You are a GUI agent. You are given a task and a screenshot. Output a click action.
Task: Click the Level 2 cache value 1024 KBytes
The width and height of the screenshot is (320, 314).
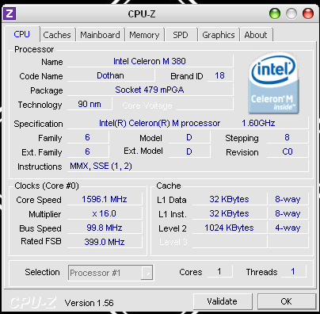(229, 228)
